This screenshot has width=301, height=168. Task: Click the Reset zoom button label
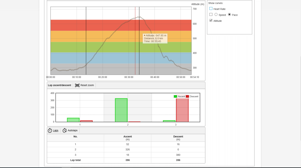point(87,85)
